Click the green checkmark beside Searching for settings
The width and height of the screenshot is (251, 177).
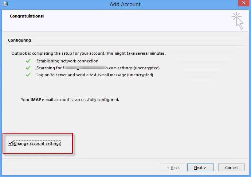(28, 68)
